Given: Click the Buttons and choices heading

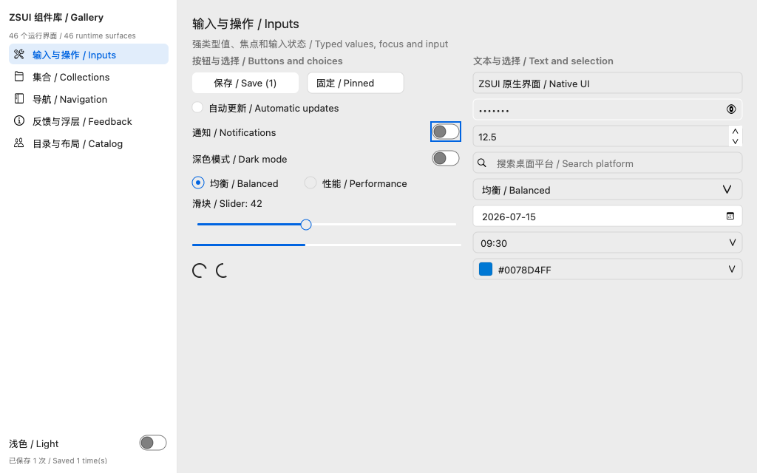Looking at the screenshot, I should (268, 61).
